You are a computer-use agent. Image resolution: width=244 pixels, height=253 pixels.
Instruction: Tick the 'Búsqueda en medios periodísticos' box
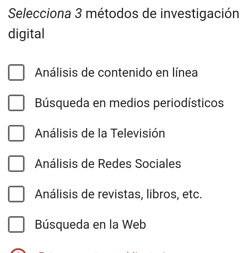click(16, 103)
